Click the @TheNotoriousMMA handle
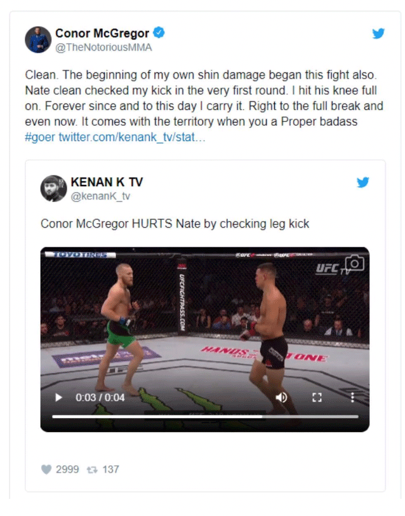The height and width of the screenshot is (516, 405). [x=103, y=48]
